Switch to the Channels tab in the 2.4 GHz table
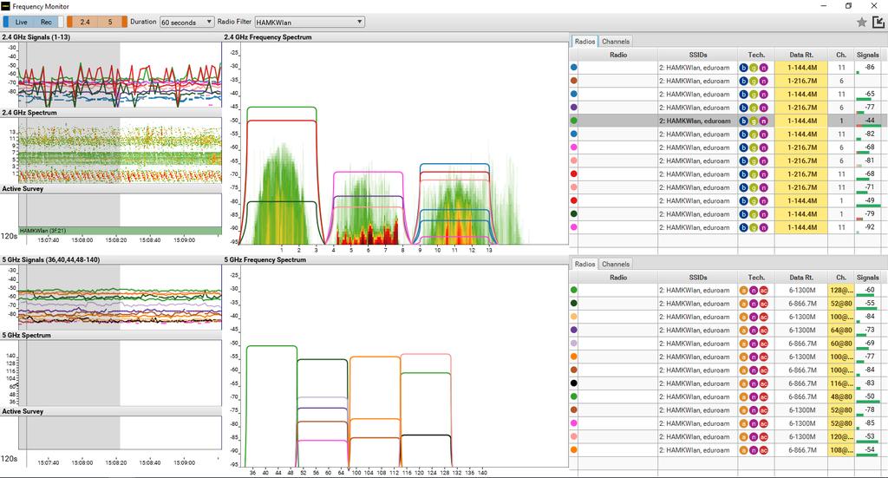Viewport: 888px width, 478px height. click(616, 42)
